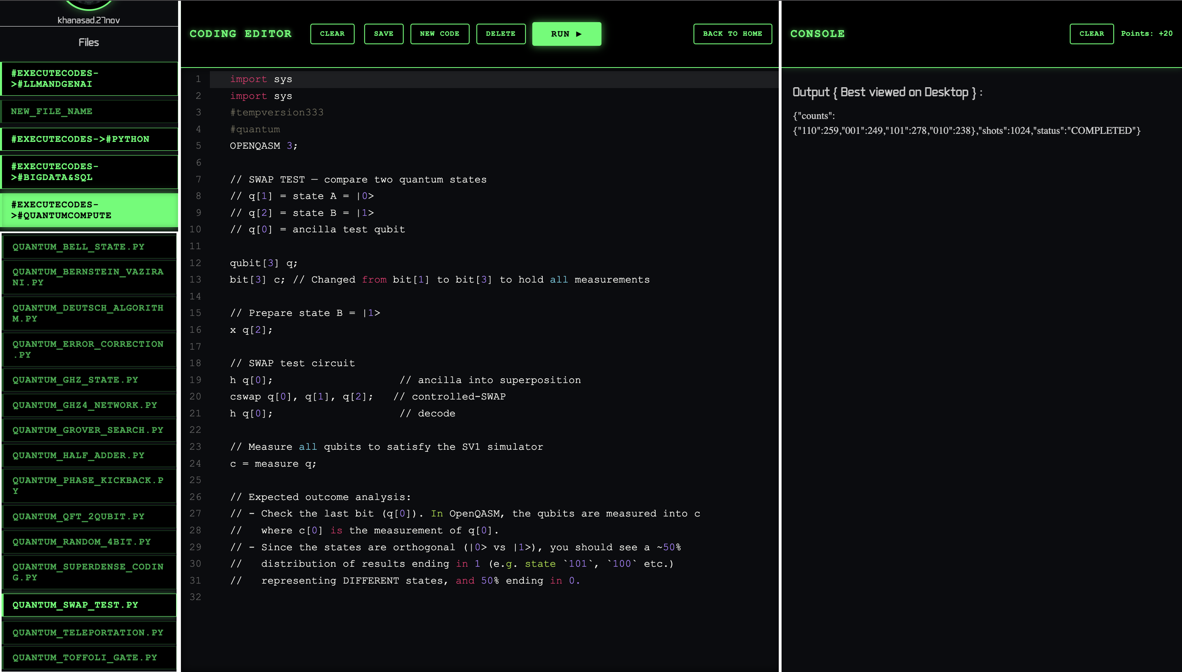Click the OPENQASM 3; code line
Screen dimensions: 1182x672
[264, 146]
